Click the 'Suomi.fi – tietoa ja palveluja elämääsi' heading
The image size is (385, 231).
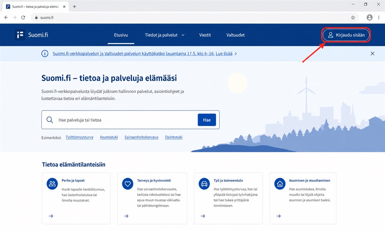[109, 78]
